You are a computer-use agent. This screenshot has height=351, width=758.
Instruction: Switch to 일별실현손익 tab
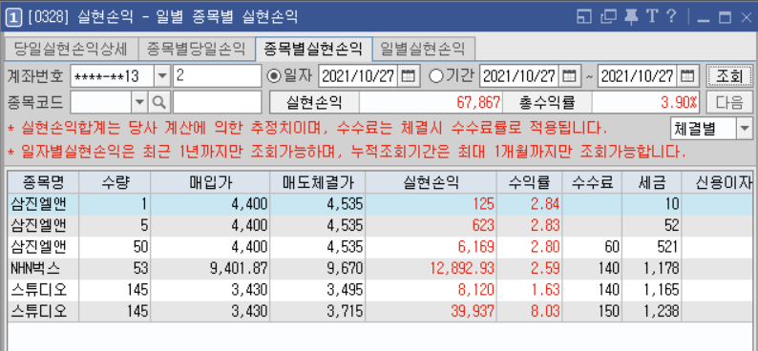pos(423,49)
